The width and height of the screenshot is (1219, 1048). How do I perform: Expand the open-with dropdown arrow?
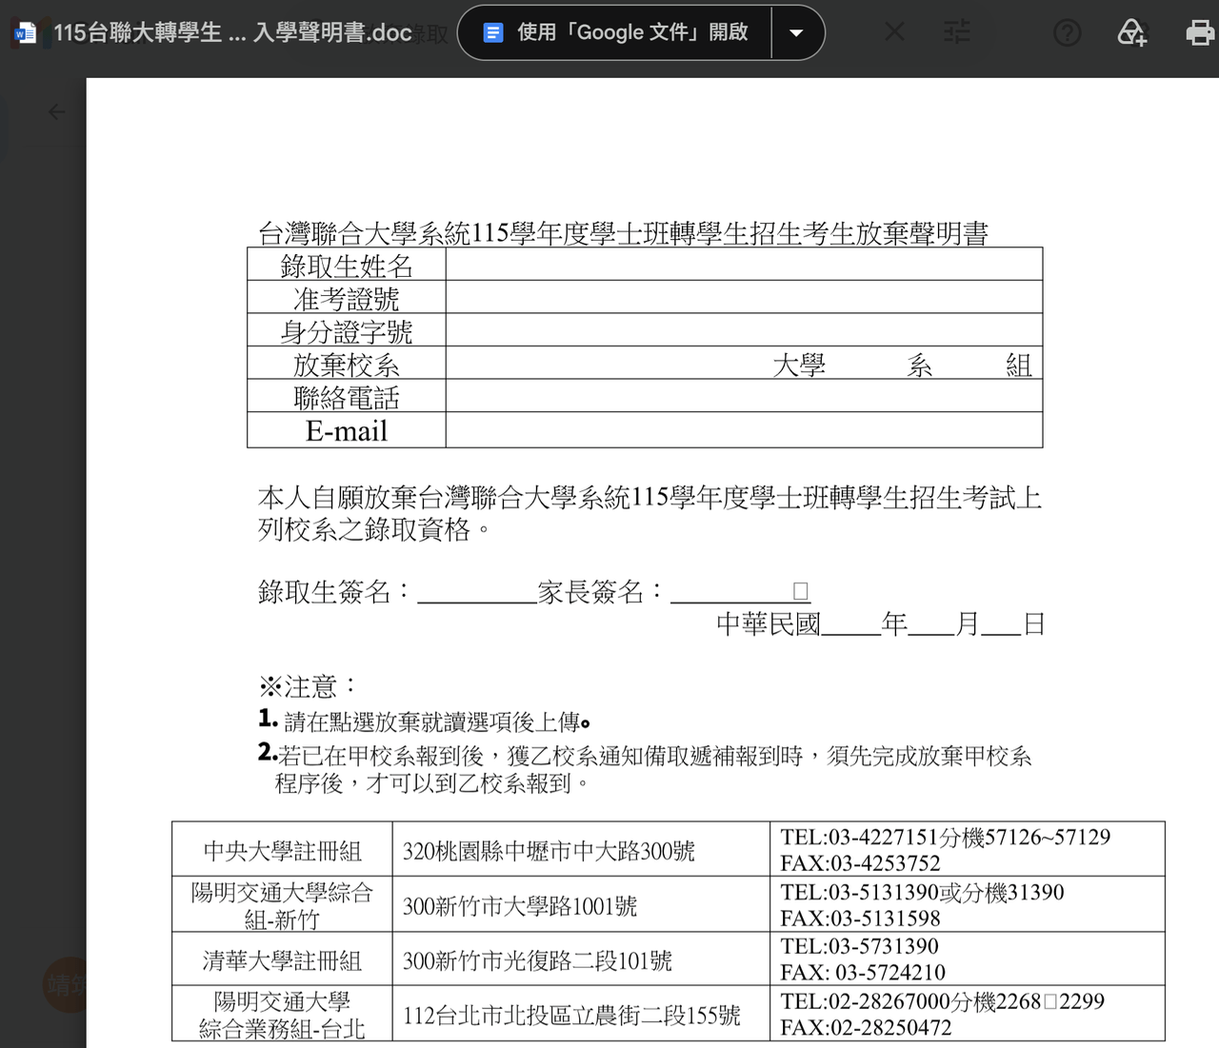pos(797,32)
